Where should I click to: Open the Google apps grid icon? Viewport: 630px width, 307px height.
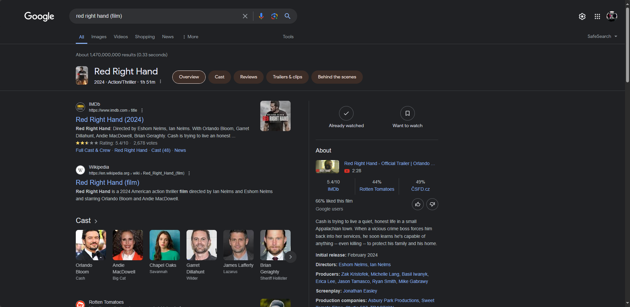[597, 16]
